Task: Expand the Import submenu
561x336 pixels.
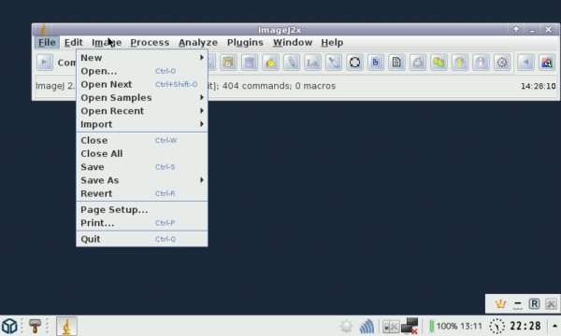Action: click(142, 124)
